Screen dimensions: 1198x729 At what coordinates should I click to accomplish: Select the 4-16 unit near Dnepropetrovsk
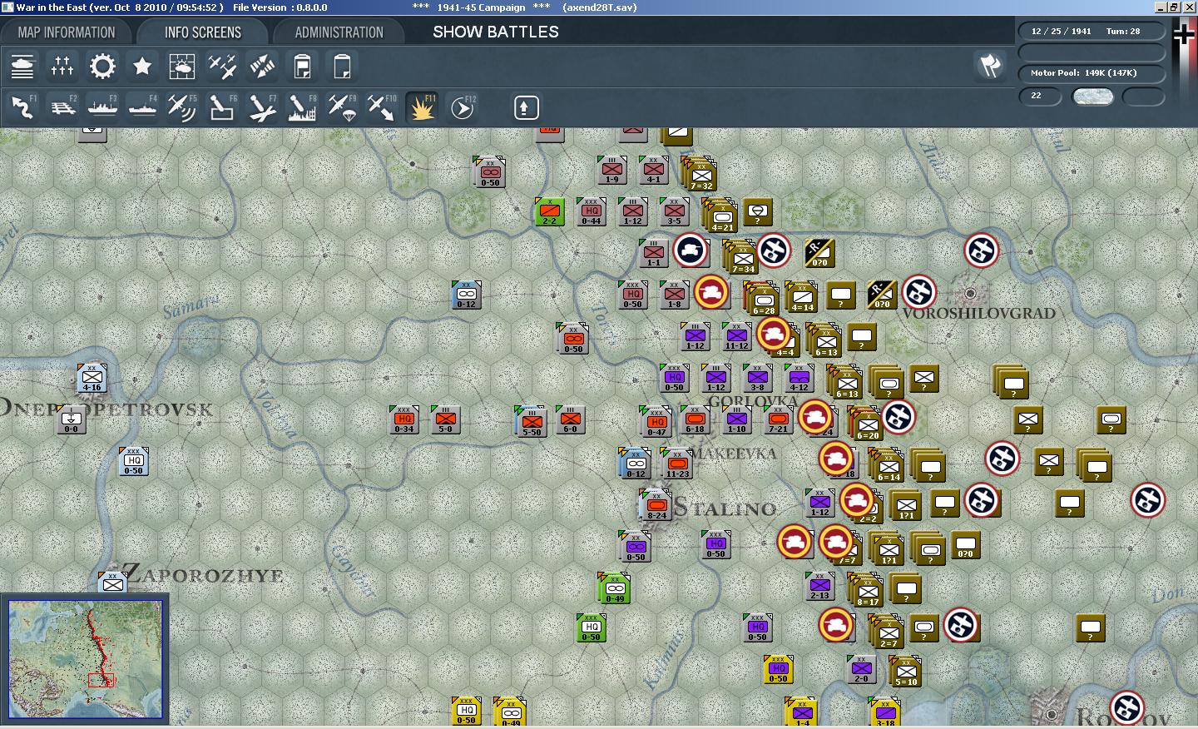tap(92, 378)
